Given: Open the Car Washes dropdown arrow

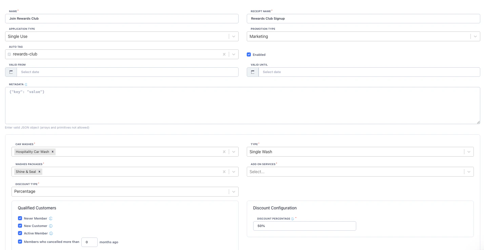Looking at the screenshot, I should [x=234, y=152].
